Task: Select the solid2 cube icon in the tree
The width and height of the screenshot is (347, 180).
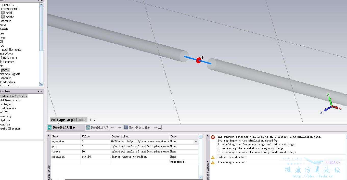Action: (x=3, y=17)
